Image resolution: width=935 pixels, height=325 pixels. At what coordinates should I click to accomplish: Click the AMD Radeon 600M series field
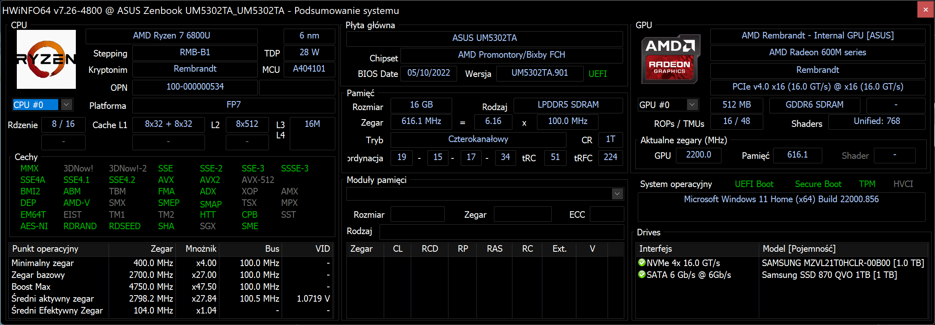click(x=818, y=52)
